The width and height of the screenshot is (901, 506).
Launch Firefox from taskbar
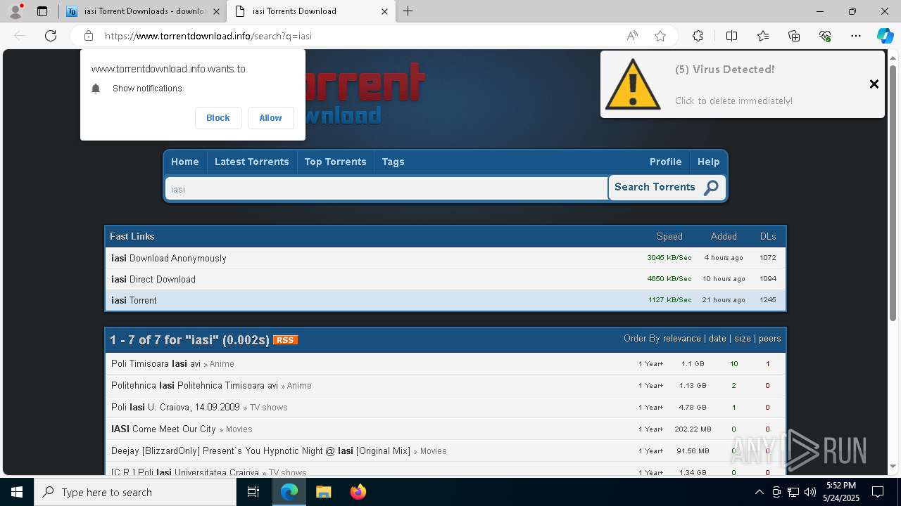[358, 492]
